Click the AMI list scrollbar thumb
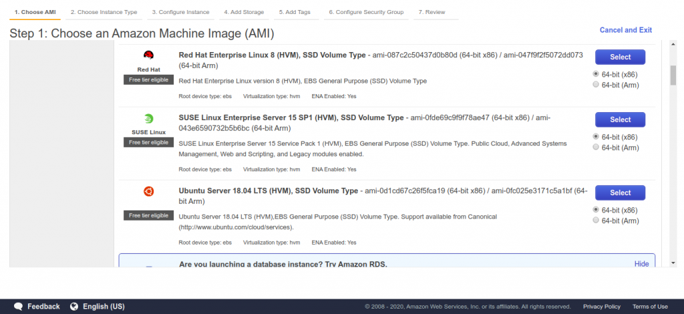Image resolution: width=684 pixels, height=314 pixels. point(673,75)
